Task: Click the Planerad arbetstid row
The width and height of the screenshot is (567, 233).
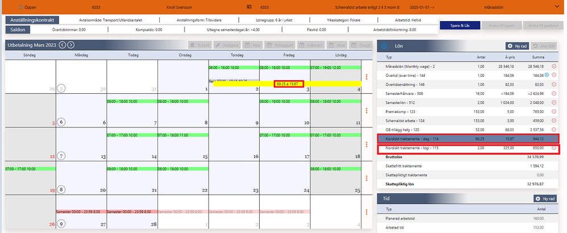Action: click(x=468, y=218)
